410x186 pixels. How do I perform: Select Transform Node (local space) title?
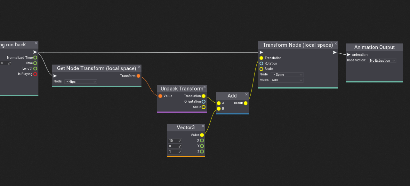point(298,45)
